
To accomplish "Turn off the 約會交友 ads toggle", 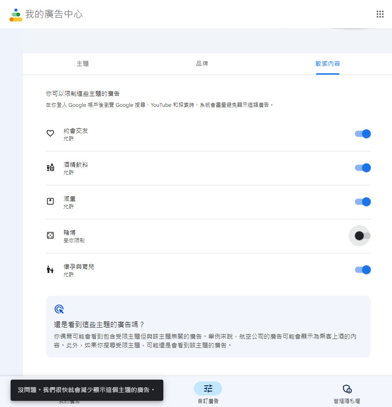I will [363, 134].
